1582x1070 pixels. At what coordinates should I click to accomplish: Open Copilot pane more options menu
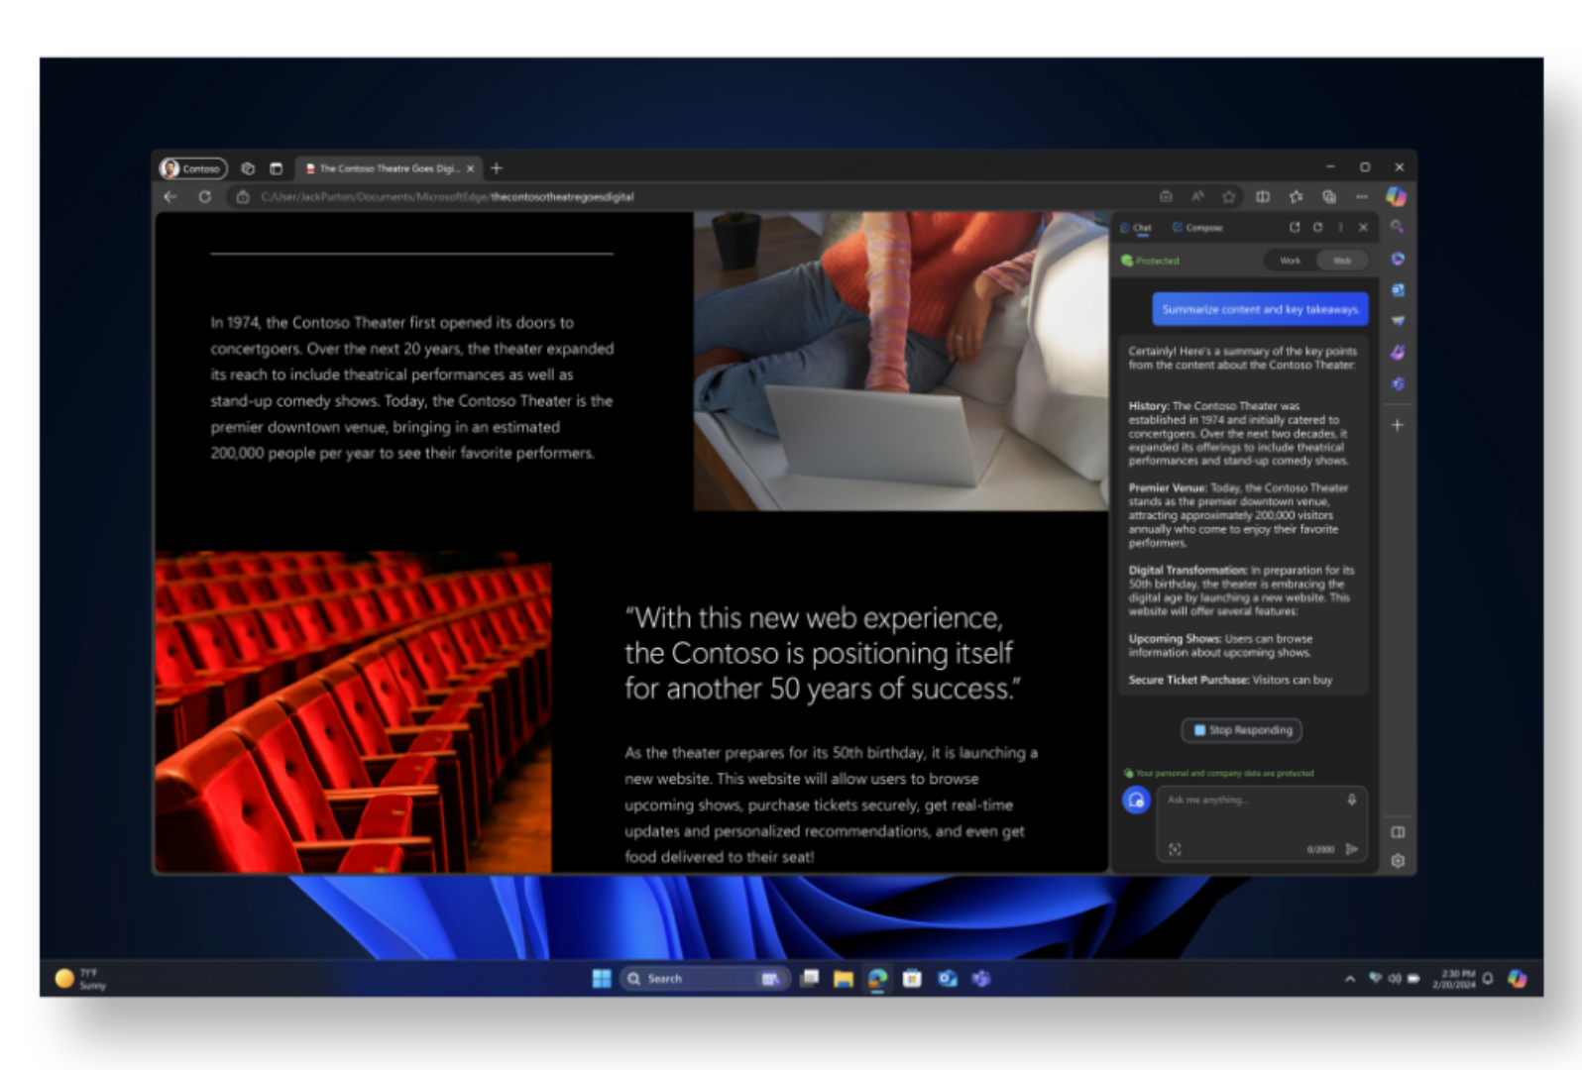pyautogui.click(x=1340, y=227)
